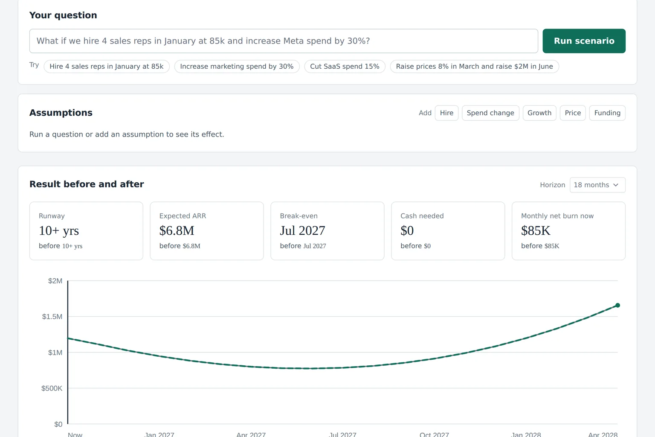The image size is (655, 437).
Task: Click the 'Your question' heading
Action: pyautogui.click(x=63, y=15)
